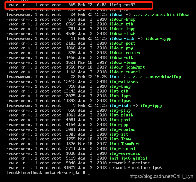
Task: Select the network-functions-ipv6 file name
Action: [x=136, y=168]
